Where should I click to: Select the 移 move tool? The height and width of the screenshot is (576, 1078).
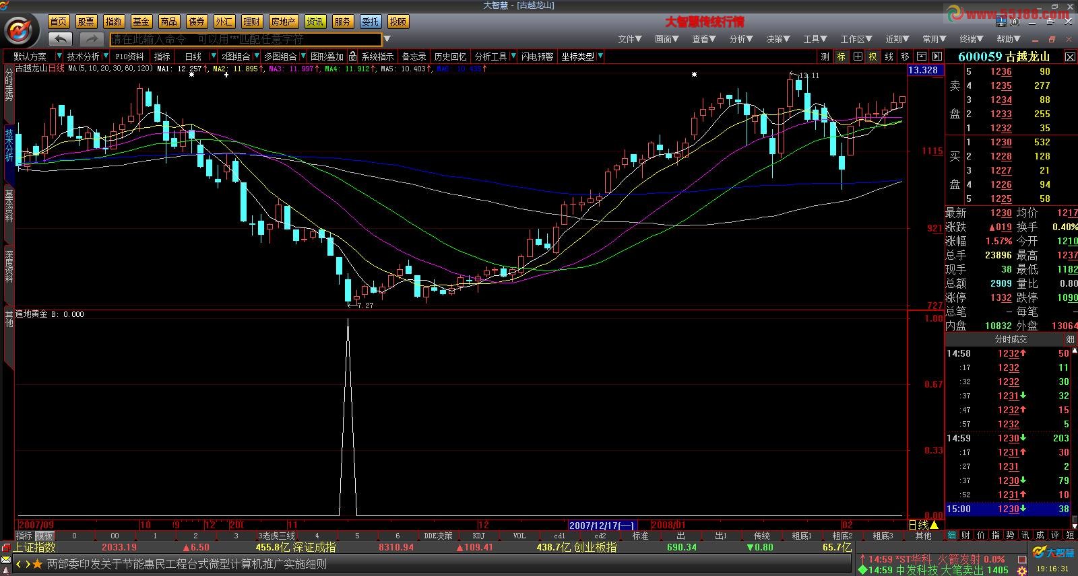(906, 57)
